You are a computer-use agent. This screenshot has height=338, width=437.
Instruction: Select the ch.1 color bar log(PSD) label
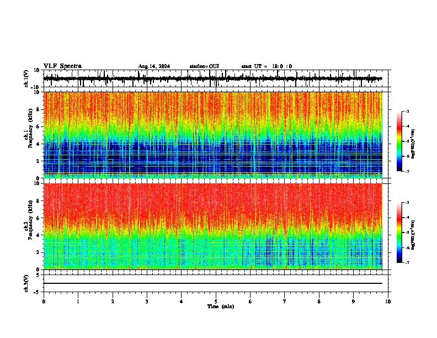point(413,144)
